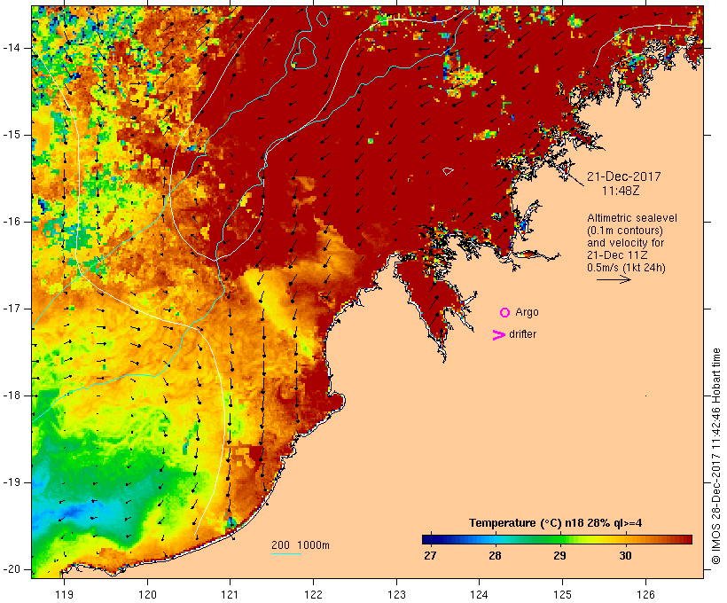Click the '29' color bar label
The image size is (727, 603).
pyautogui.click(x=559, y=556)
